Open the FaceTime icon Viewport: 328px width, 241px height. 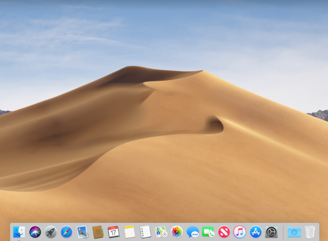pos(208,232)
